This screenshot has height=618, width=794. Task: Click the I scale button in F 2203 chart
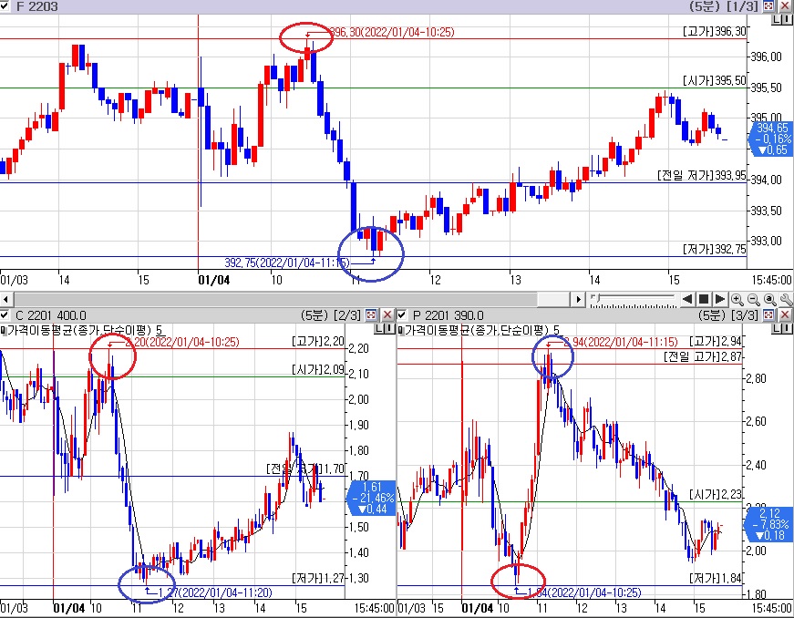pos(788,20)
